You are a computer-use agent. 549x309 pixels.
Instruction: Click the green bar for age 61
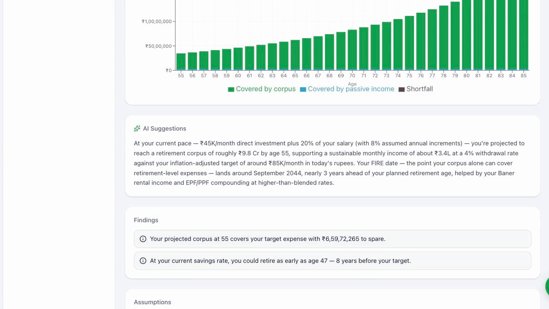click(x=250, y=58)
